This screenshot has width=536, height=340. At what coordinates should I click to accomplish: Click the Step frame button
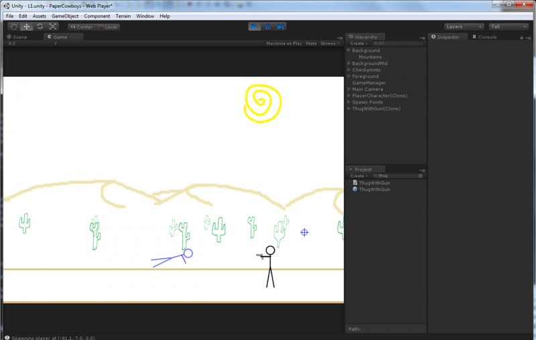click(280, 27)
